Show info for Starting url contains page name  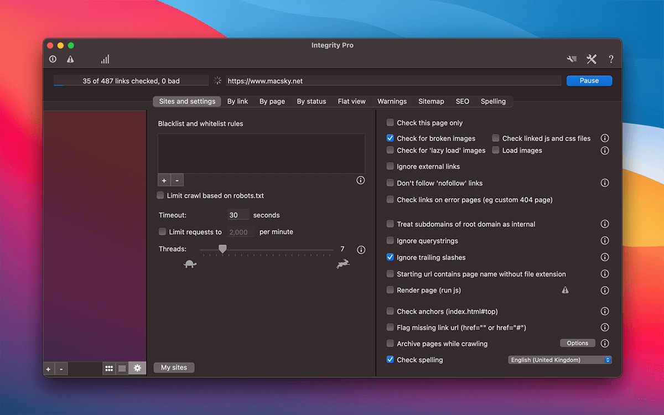click(x=605, y=274)
